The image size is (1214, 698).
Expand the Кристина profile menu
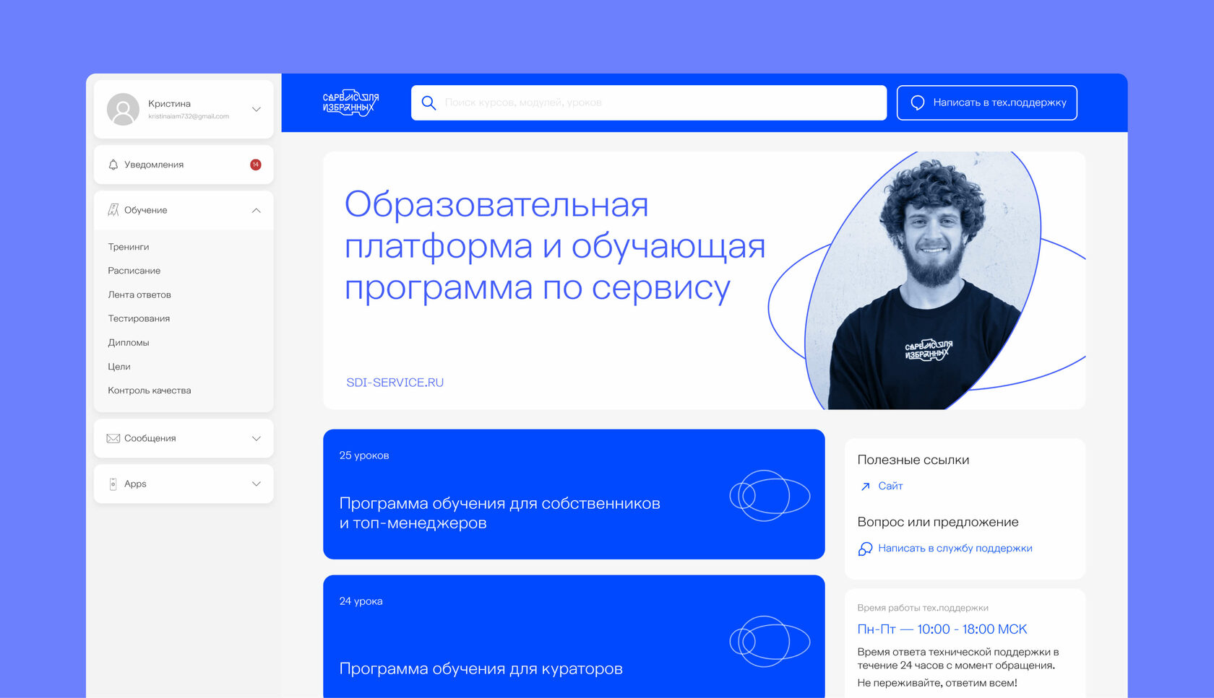point(256,109)
